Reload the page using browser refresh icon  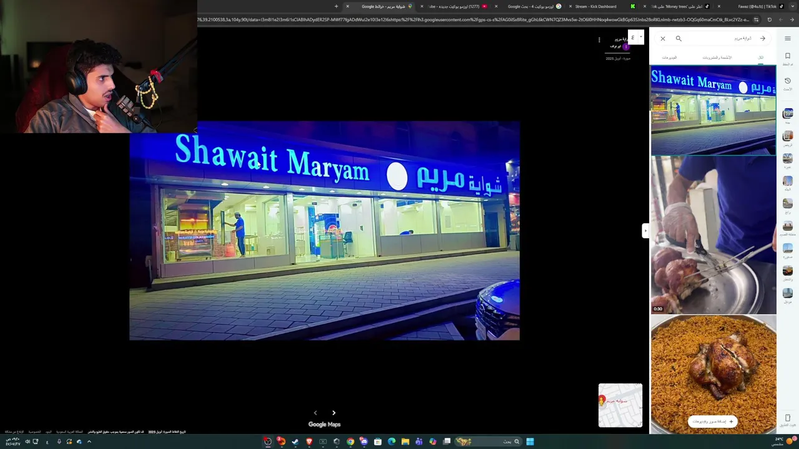coord(769,20)
